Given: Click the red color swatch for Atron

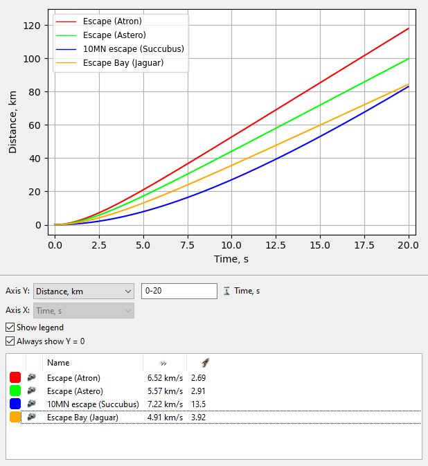Looking at the screenshot, I should coord(15,378).
